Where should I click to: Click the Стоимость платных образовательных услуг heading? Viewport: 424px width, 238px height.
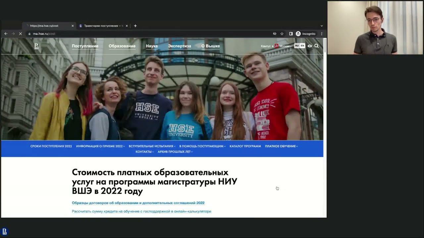tap(155, 182)
